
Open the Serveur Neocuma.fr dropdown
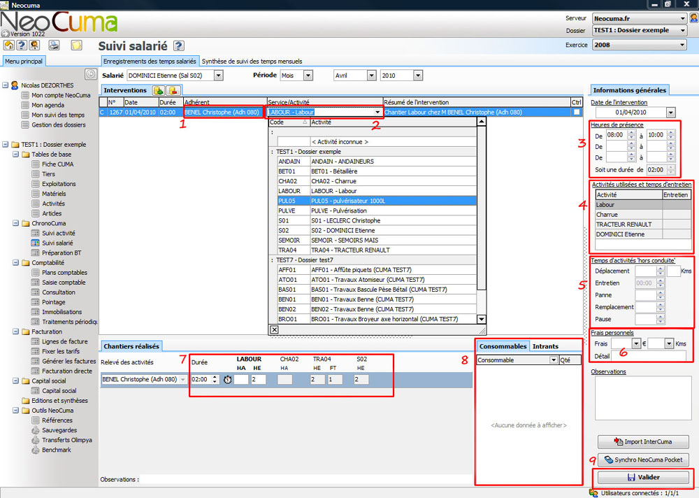[682, 18]
